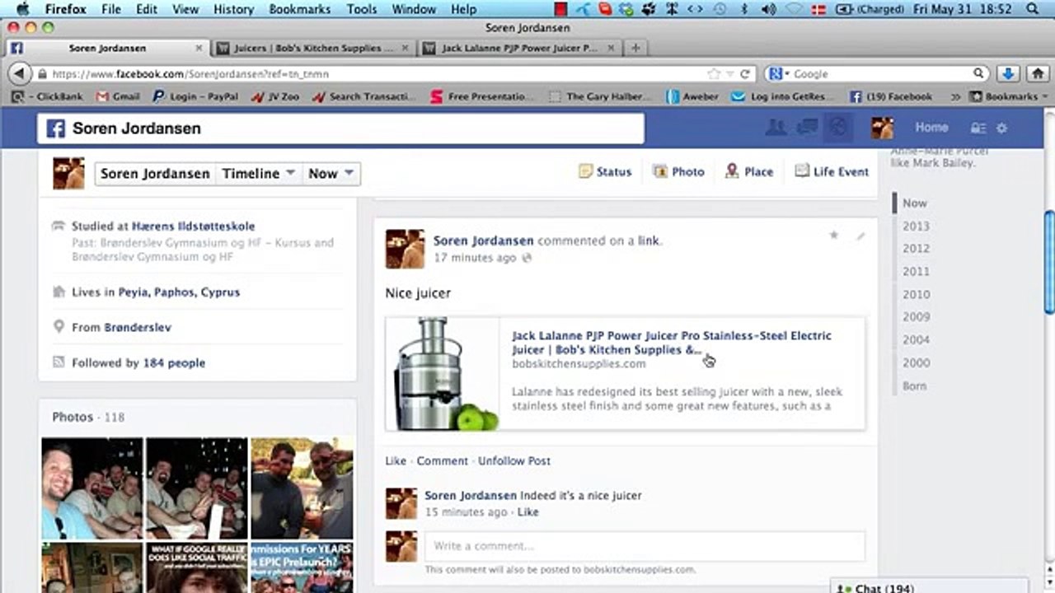The height and width of the screenshot is (593, 1055).
Task: Star the juicer post to highlight it
Action: [834, 236]
